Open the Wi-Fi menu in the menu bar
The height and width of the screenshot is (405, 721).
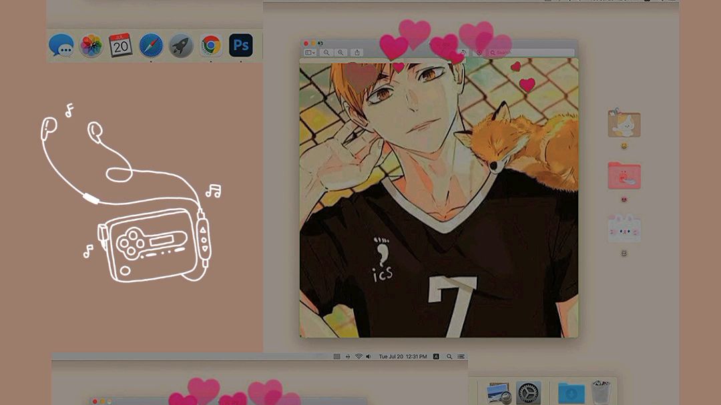point(358,356)
